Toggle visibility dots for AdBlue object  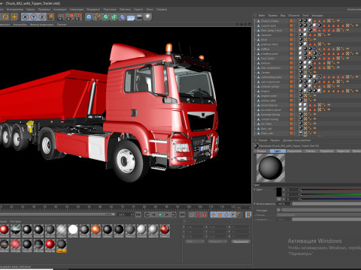295,49
